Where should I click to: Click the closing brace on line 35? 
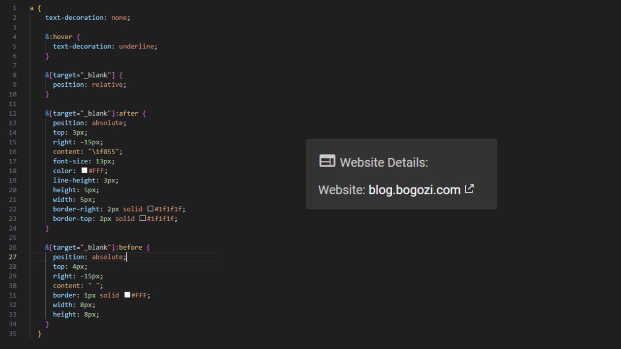[x=39, y=333]
